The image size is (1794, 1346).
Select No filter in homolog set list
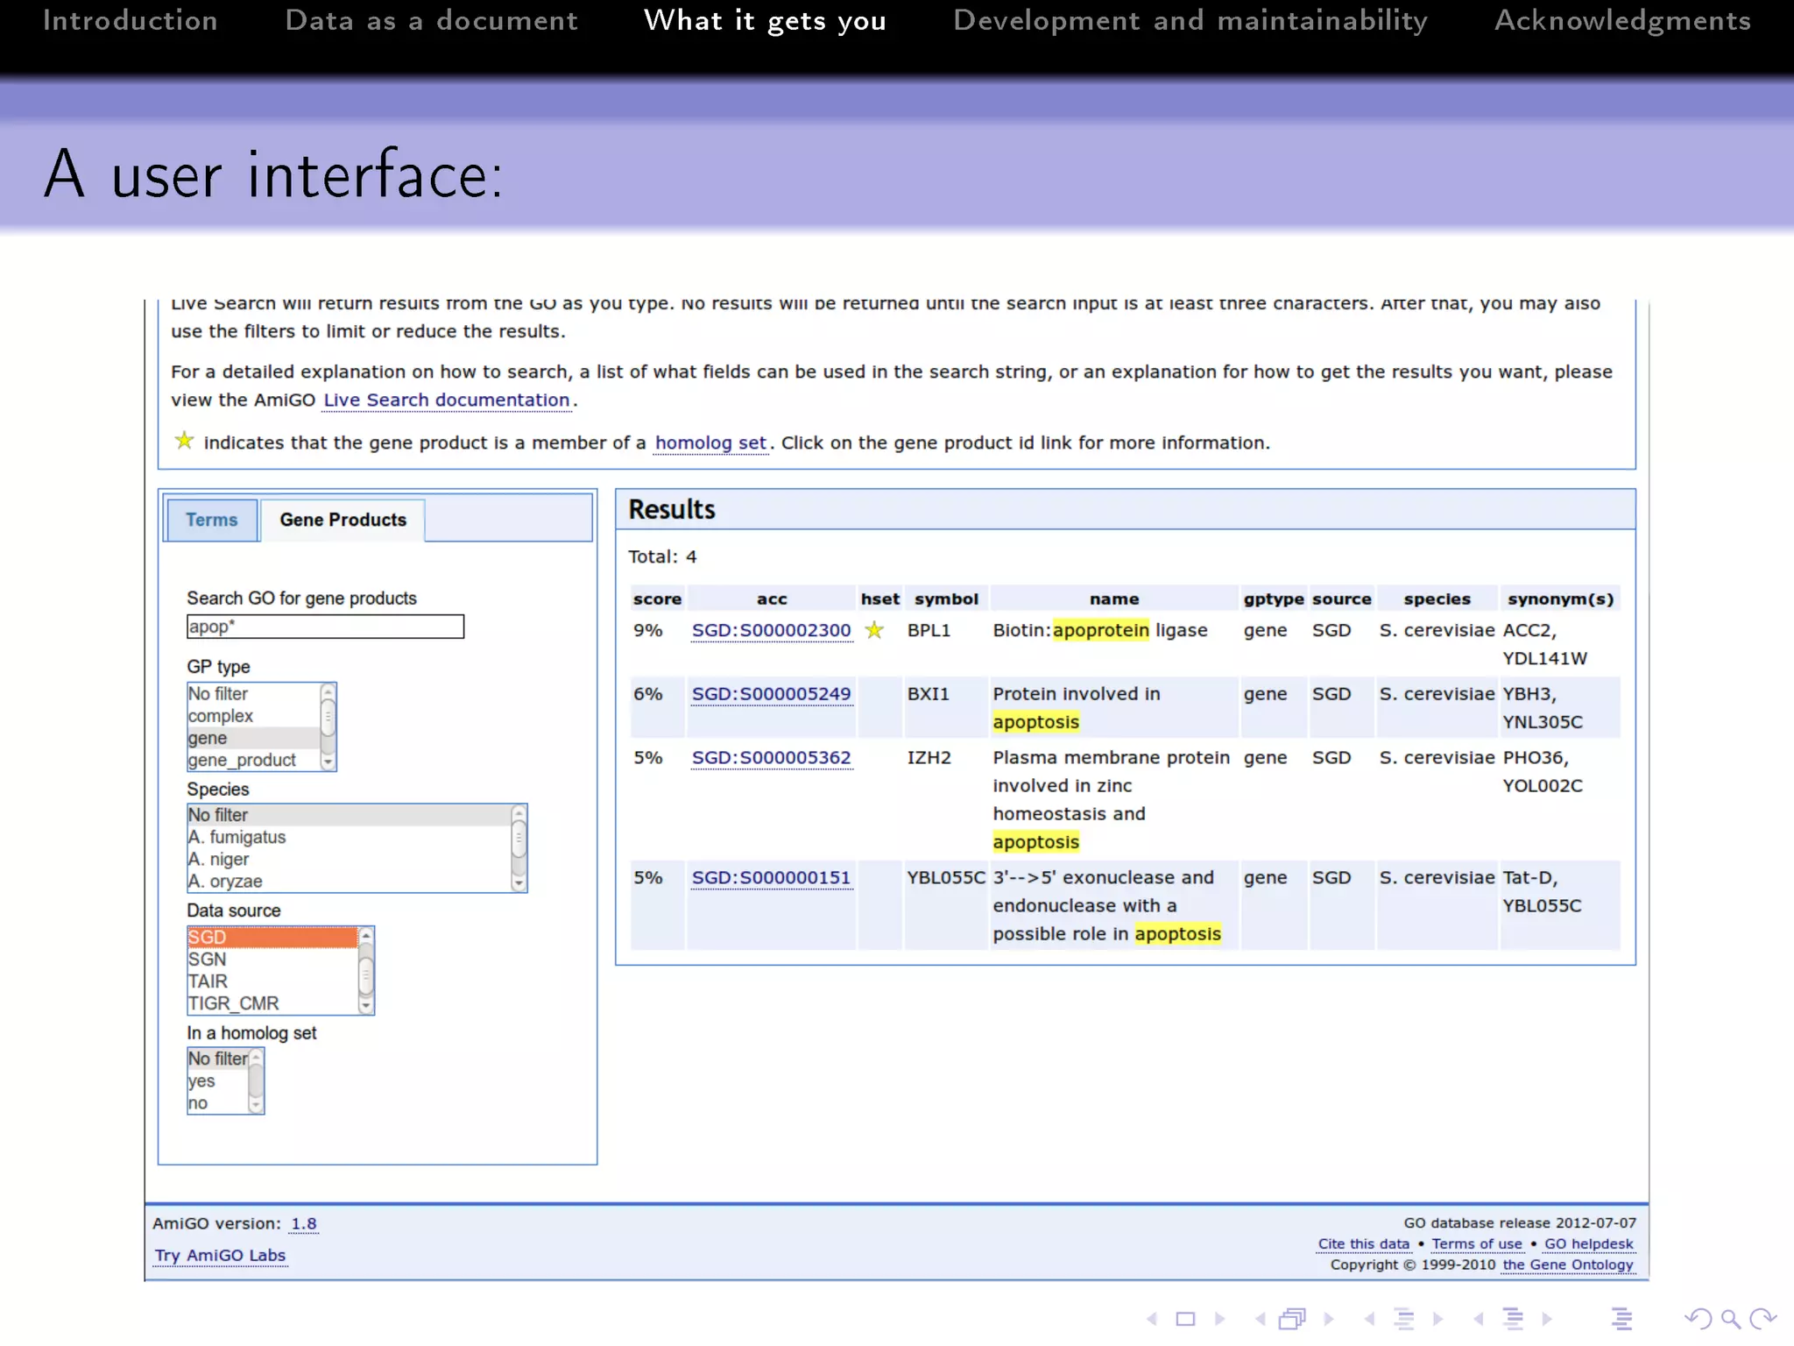pyautogui.click(x=218, y=1059)
